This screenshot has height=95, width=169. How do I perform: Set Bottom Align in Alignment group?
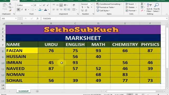(61, 5)
